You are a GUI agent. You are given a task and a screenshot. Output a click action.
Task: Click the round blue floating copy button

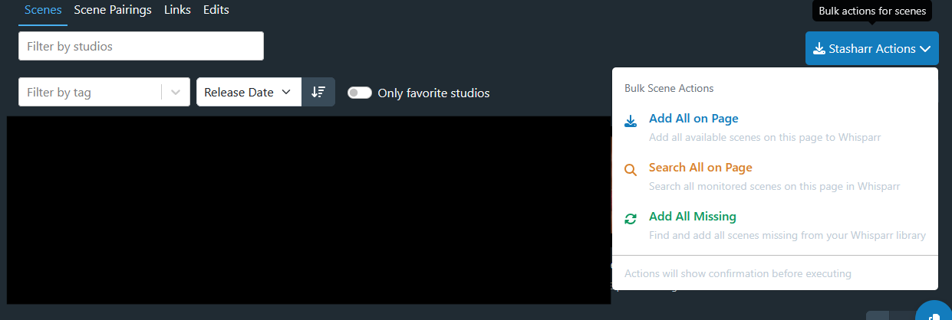click(x=934, y=312)
